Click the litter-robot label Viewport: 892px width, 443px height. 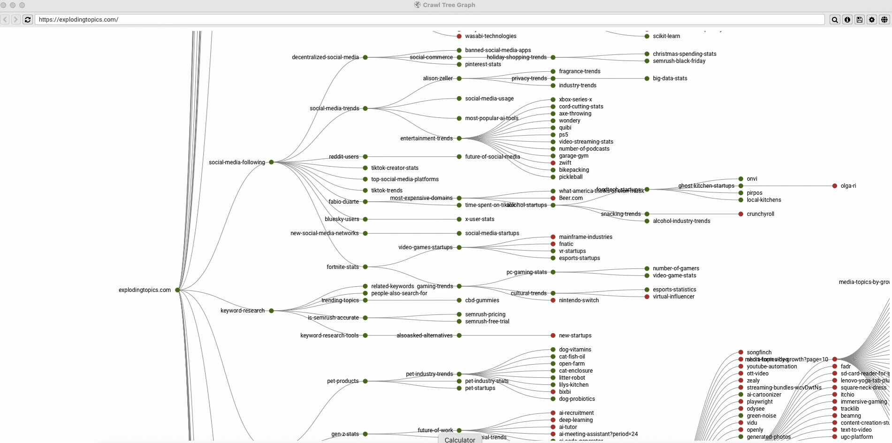tap(572, 378)
